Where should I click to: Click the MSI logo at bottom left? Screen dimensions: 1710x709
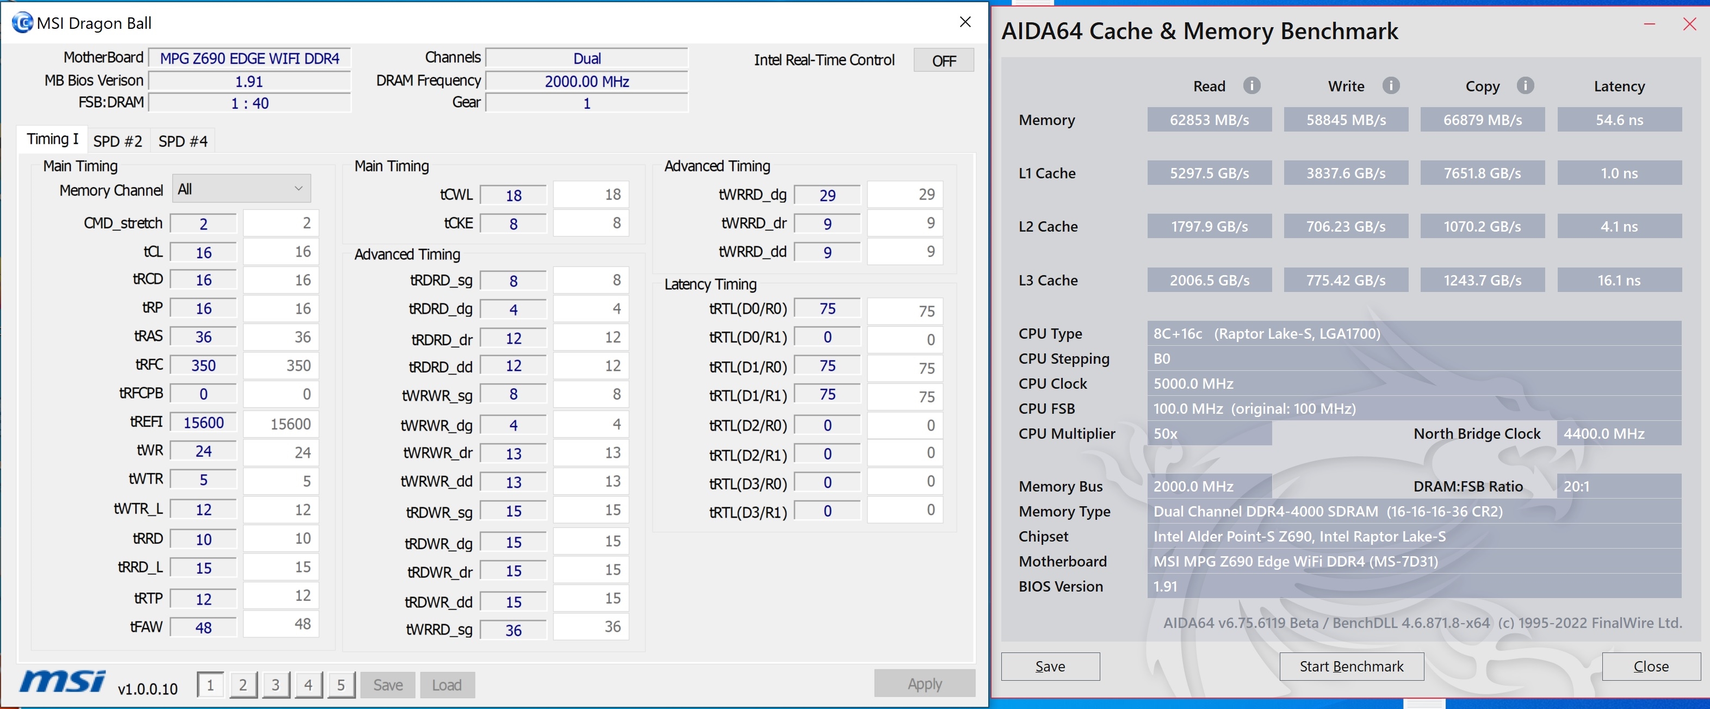click(x=63, y=682)
